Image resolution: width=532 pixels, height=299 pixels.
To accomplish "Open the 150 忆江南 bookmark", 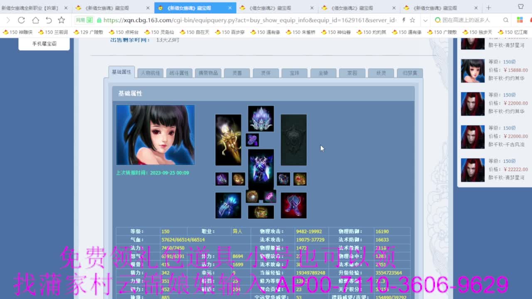I will pyautogui.click(x=512, y=32).
